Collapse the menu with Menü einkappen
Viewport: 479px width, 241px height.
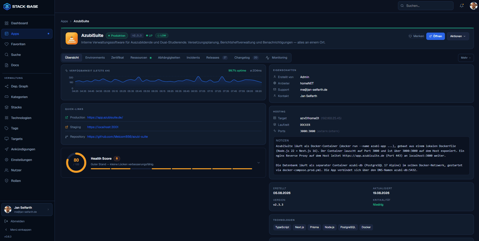pos(18,230)
